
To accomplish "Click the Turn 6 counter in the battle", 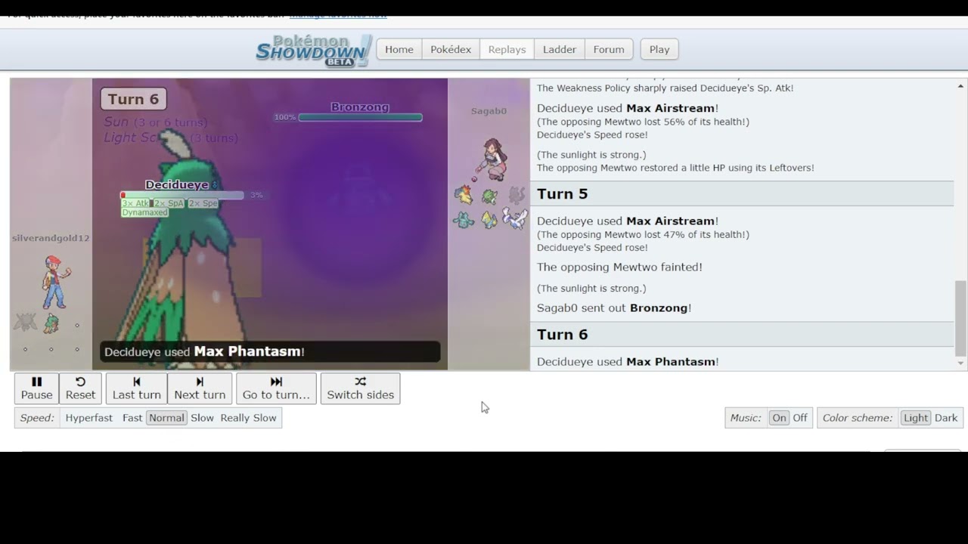I will pyautogui.click(x=133, y=99).
